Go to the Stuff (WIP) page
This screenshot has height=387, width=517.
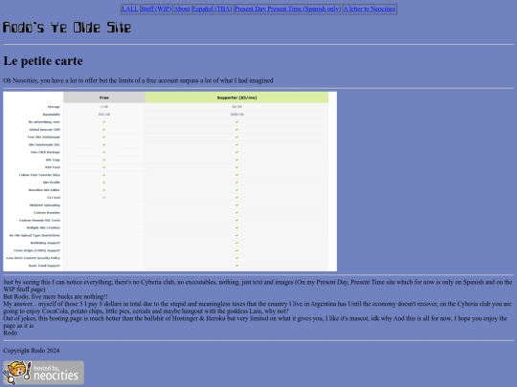(x=156, y=9)
